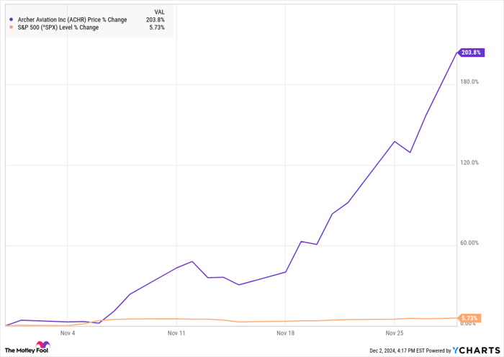This screenshot has width=504, height=357.
Task: Click The Motley Fool logo
Action: tap(27, 348)
